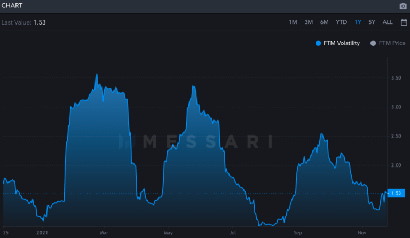Toggle the FTM Volatility series label
The height and width of the screenshot is (238, 410).
pos(342,43)
